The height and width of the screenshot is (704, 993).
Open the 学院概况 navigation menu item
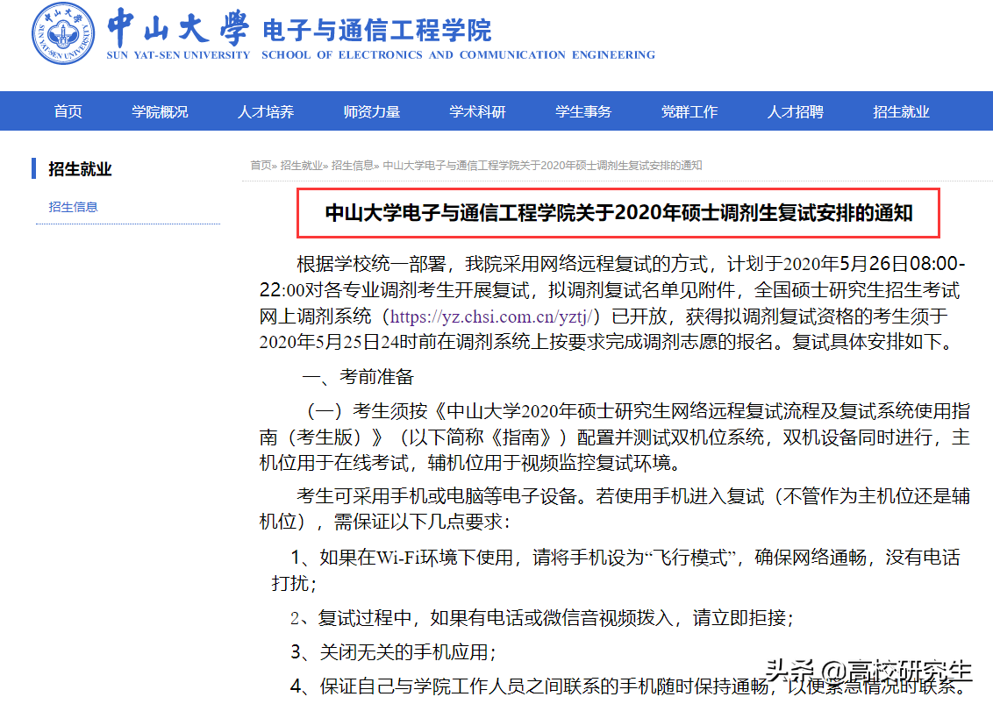pos(159,110)
